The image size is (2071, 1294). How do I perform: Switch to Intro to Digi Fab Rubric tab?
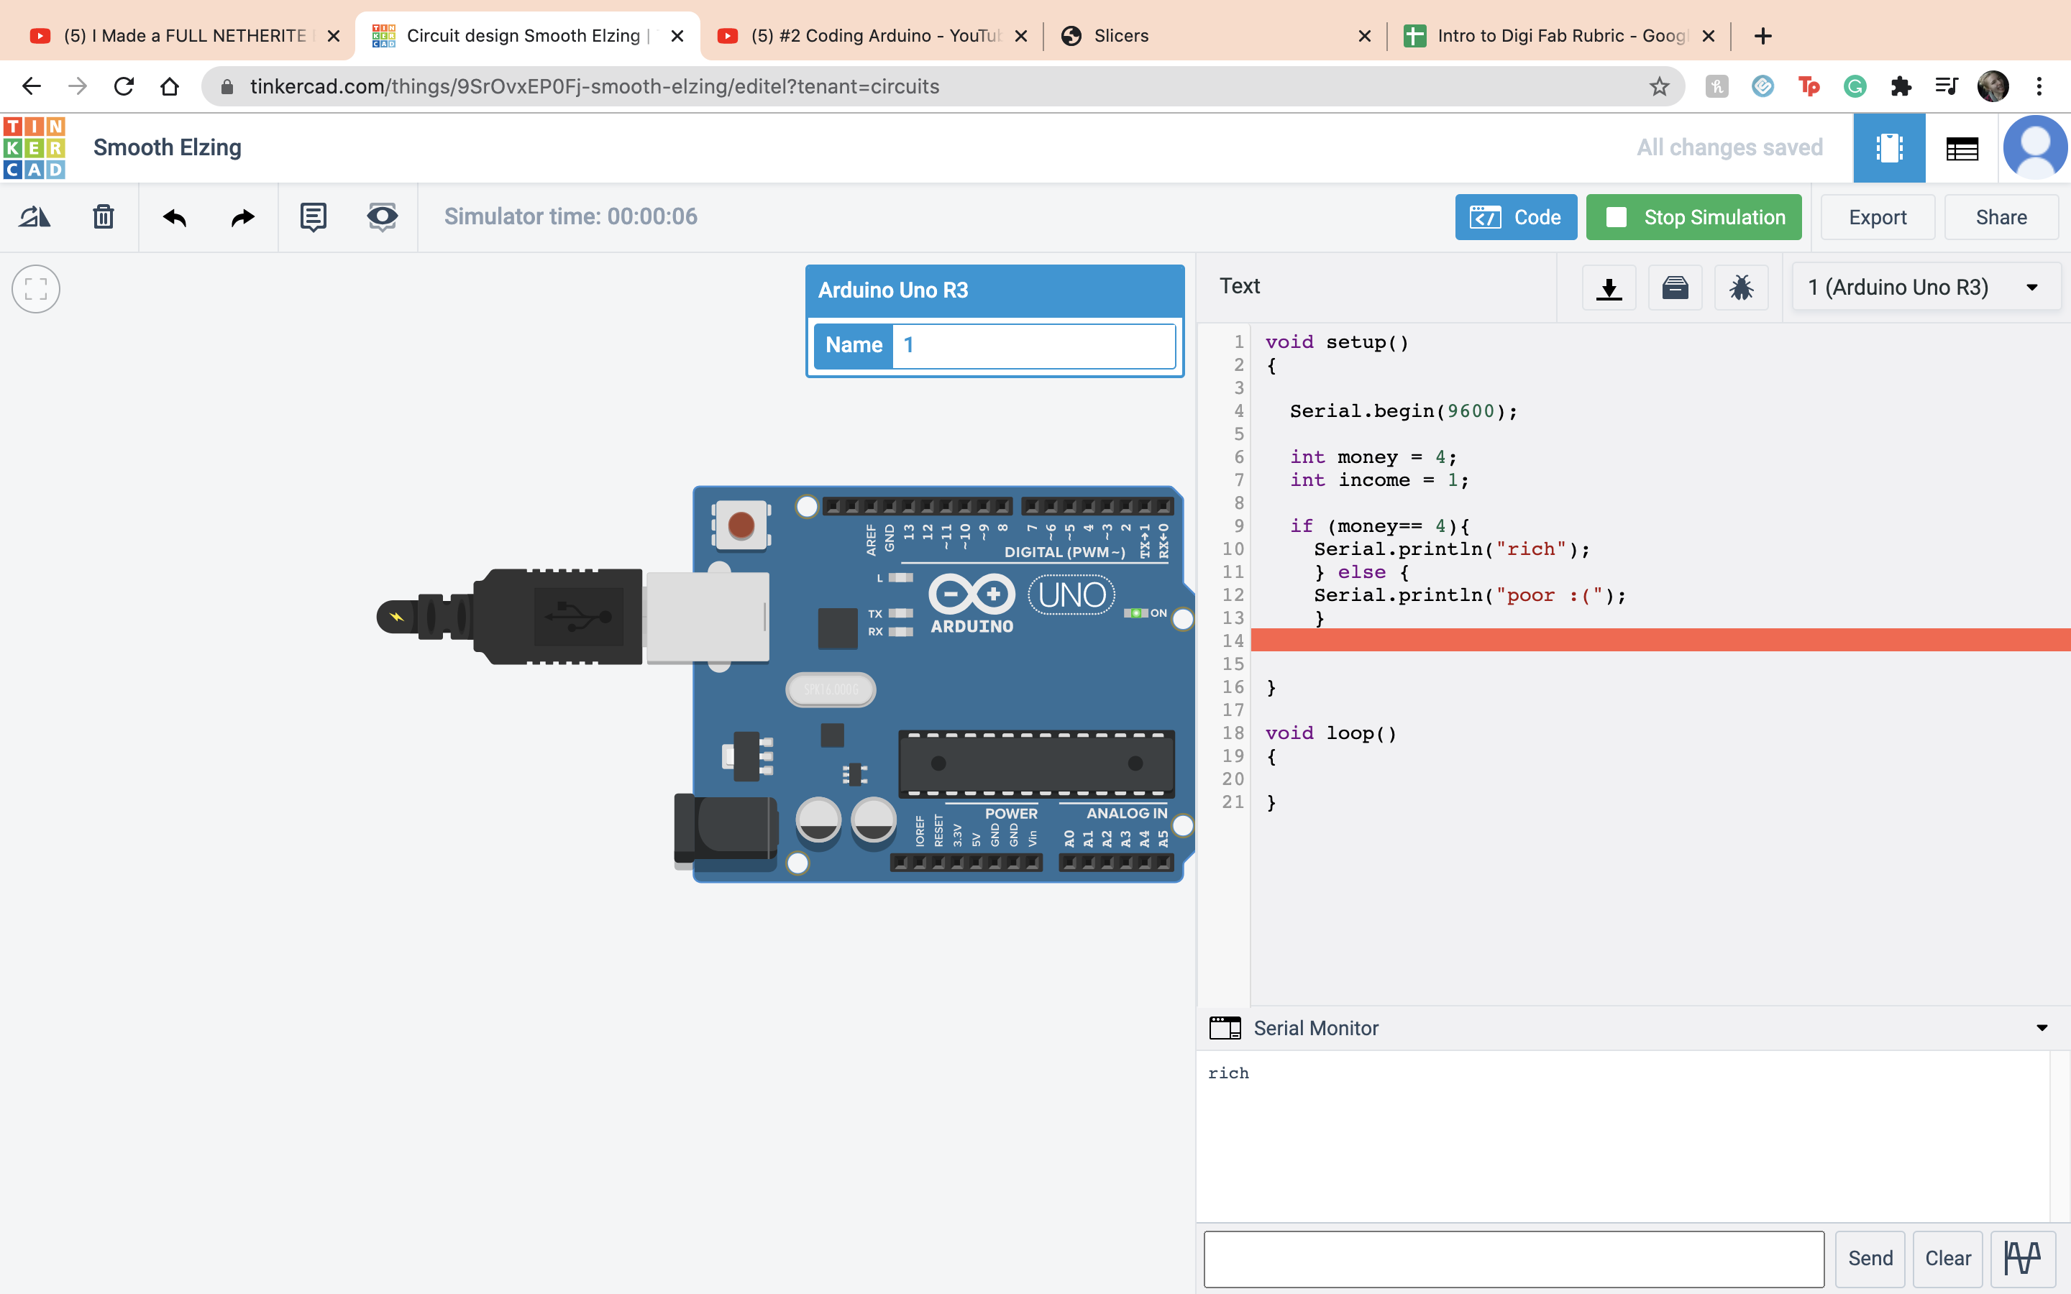click(x=1559, y=36)
